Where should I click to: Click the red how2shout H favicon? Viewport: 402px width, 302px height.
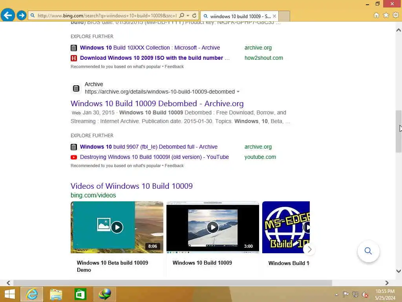pos(73,58)
